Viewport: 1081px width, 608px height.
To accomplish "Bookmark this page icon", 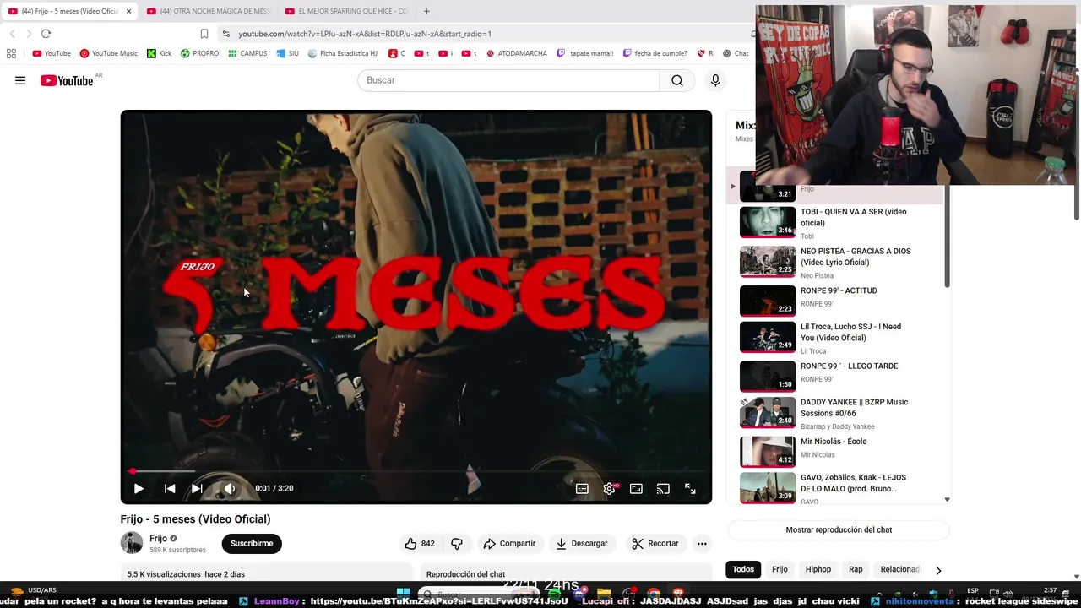I will [x=204, y=34].
